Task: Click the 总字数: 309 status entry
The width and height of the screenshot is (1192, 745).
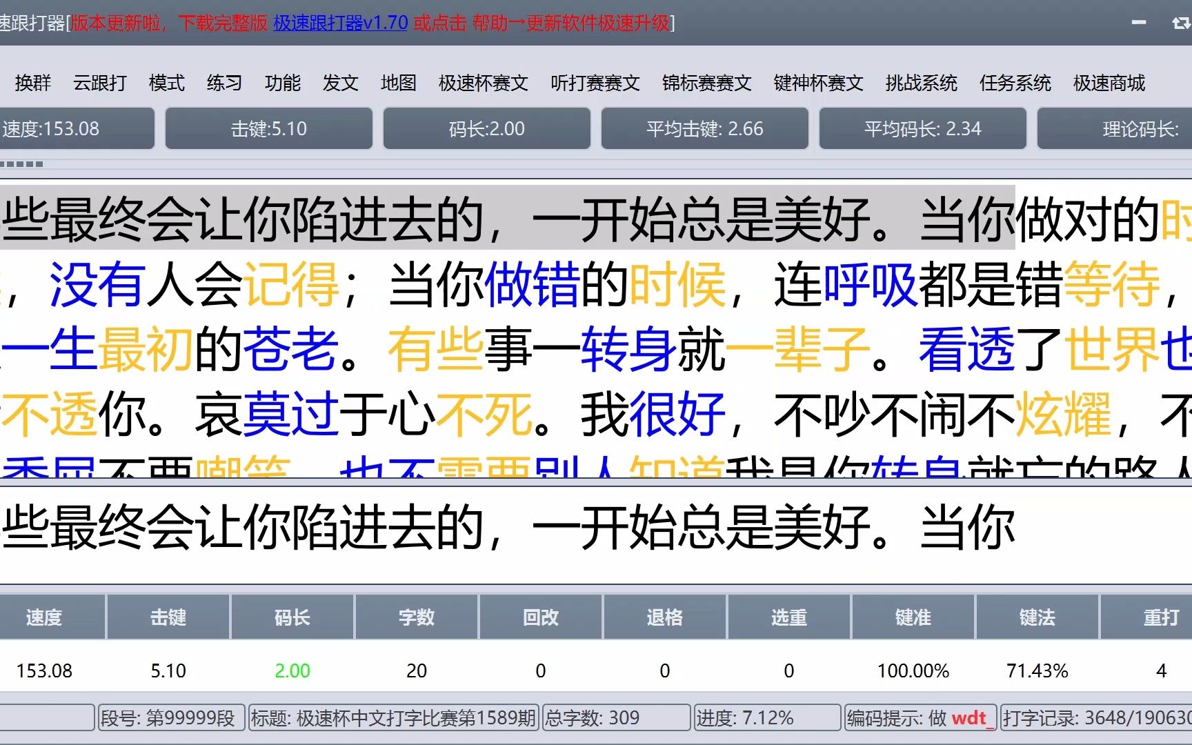Action: coord(616,718)
